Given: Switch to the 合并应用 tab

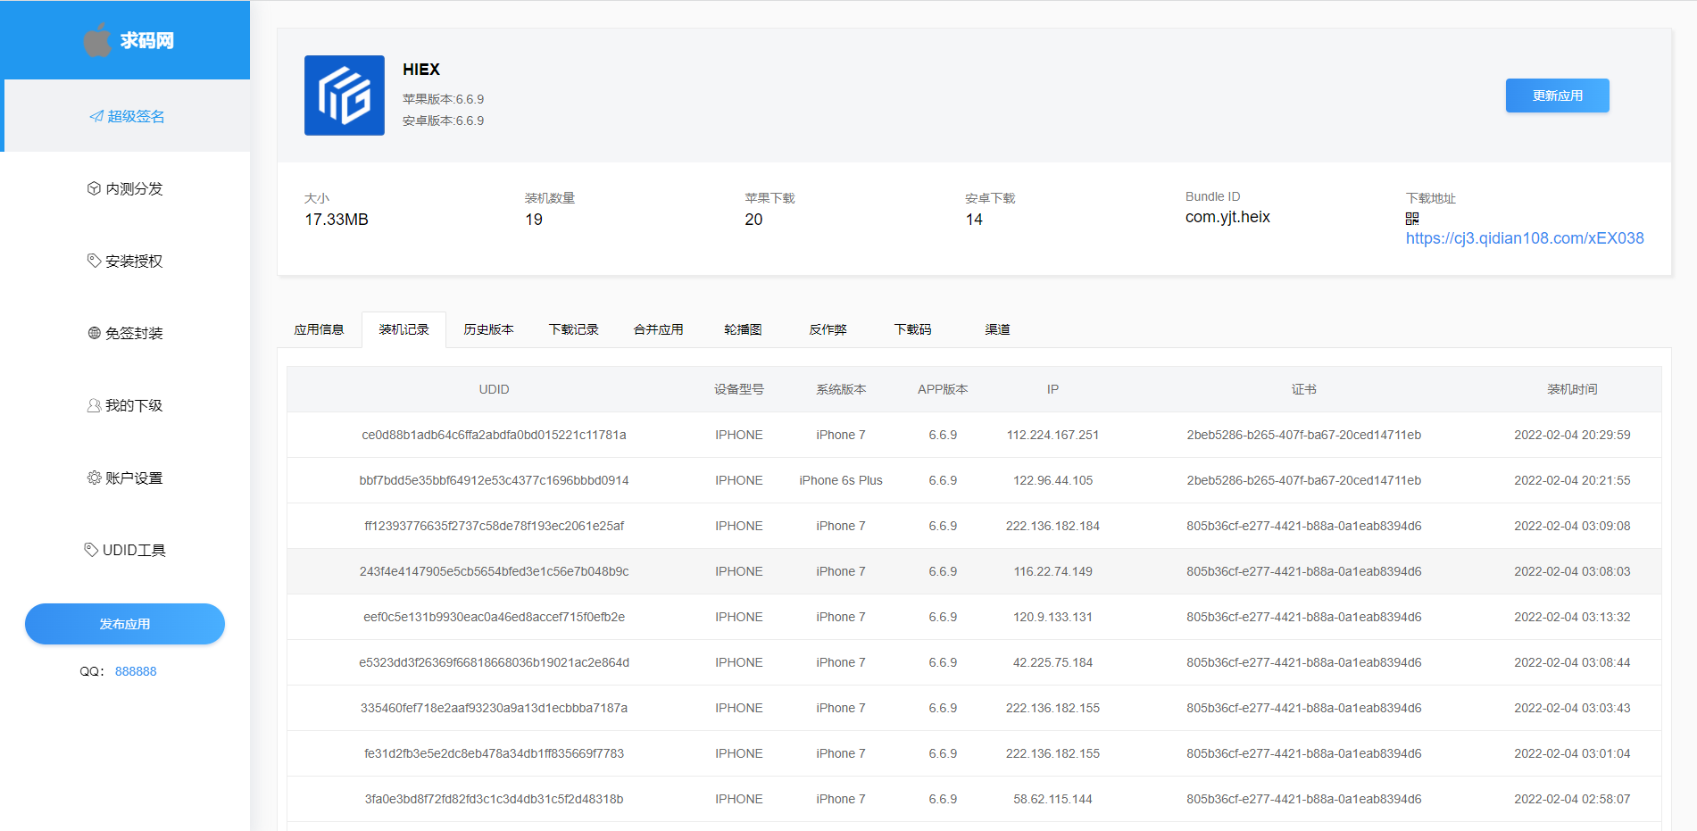Looking at the screenshot, I should coord(658,329).
